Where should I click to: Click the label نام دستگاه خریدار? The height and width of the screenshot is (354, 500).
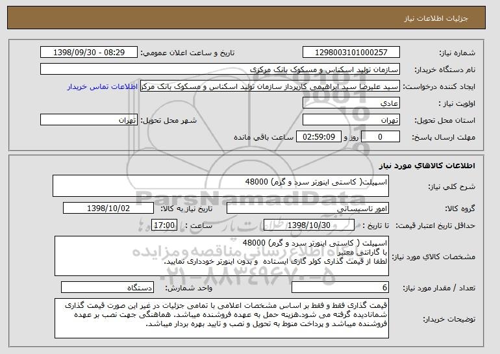point(445,70)
